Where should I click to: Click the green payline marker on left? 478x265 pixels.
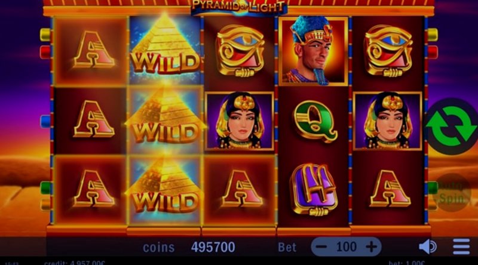pyautogui.click(x=45, y=188)
